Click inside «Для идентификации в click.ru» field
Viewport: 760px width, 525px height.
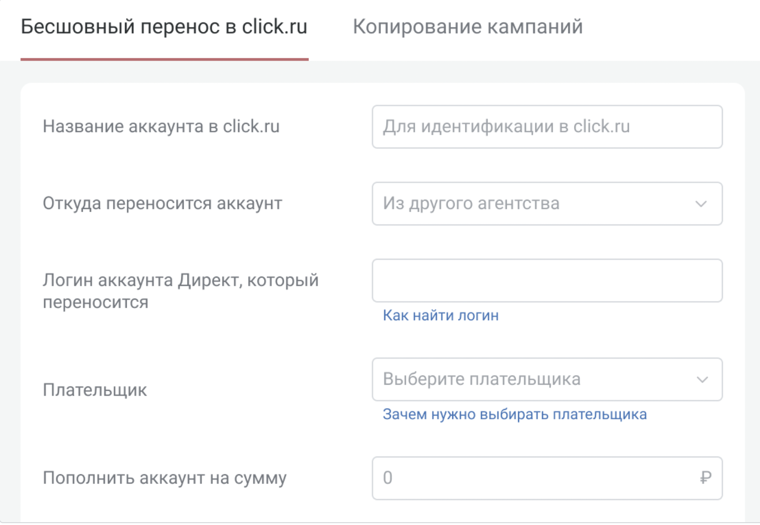click(x=507, y=127)
